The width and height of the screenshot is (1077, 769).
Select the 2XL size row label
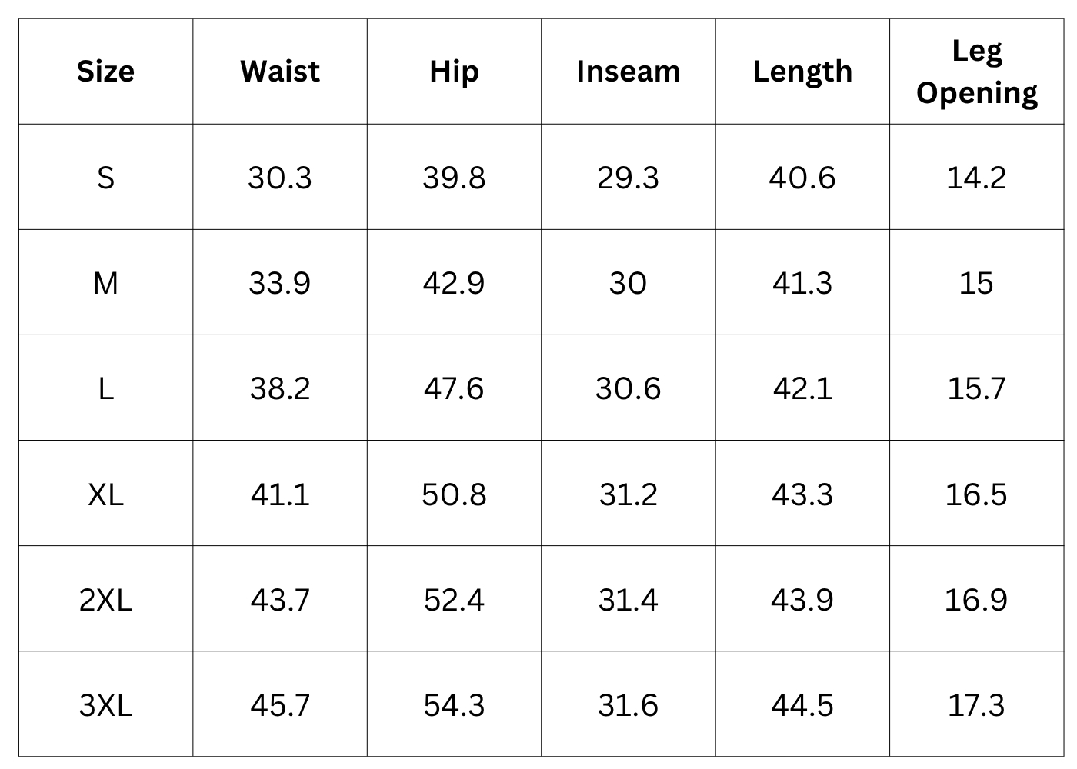[x=105, y=599]
